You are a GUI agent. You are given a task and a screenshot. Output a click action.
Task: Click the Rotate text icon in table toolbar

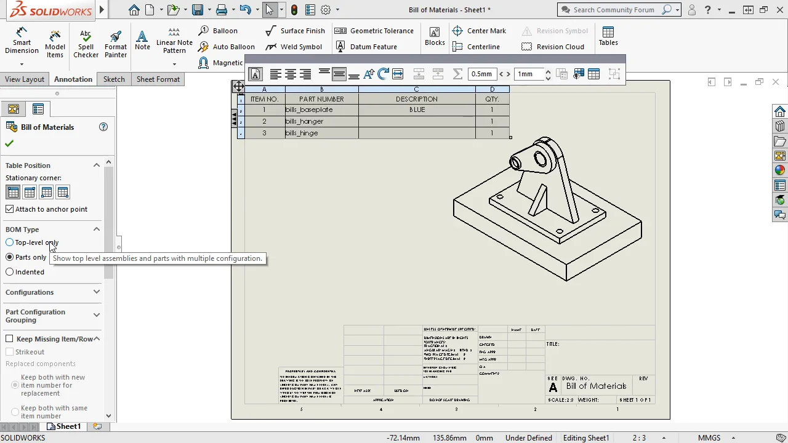click(383, 74)
